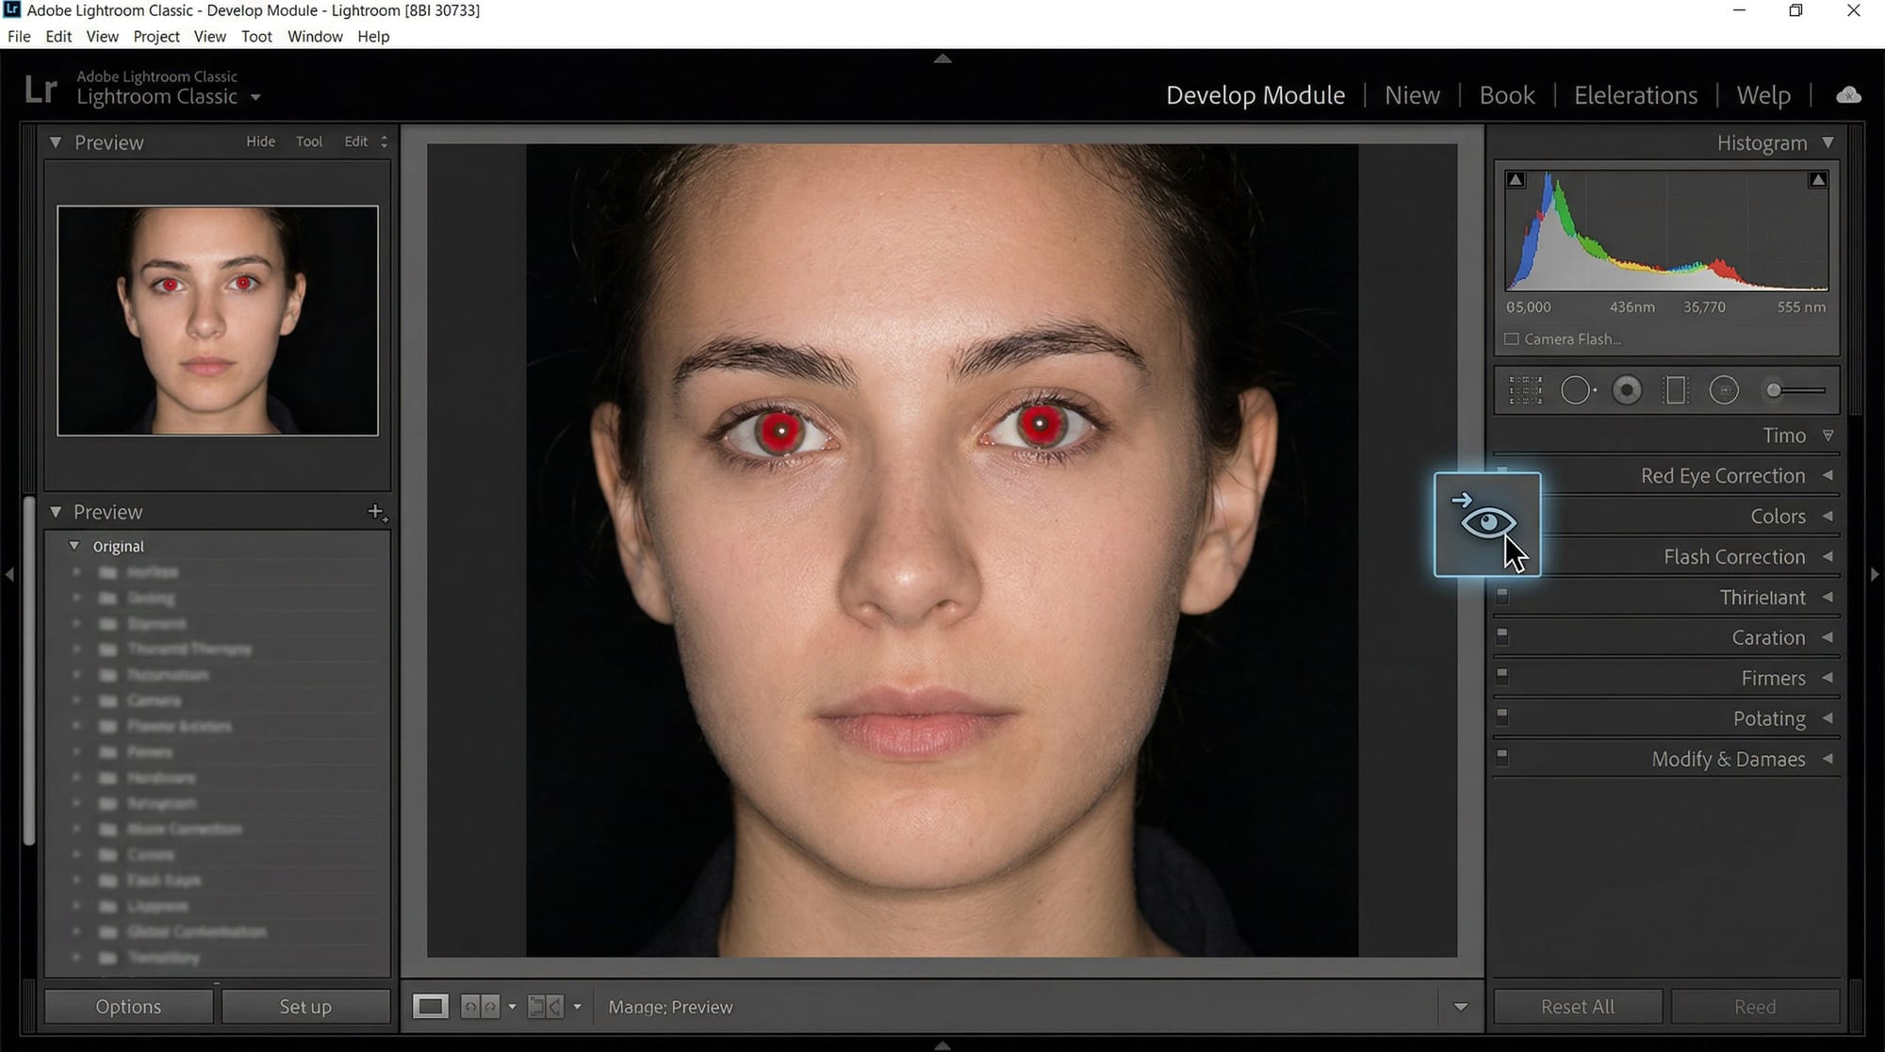1885x1052 pixels.
Task: Click the plus icon in Preview panel
Action: (x=376, y=512)
